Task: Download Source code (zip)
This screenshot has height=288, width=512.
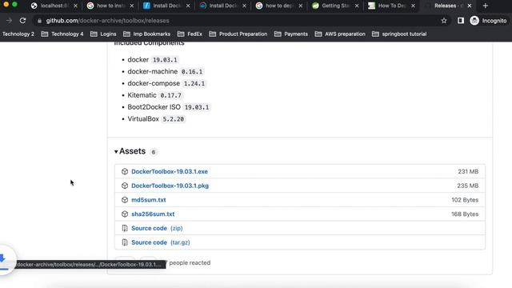Action: [157, 228]
